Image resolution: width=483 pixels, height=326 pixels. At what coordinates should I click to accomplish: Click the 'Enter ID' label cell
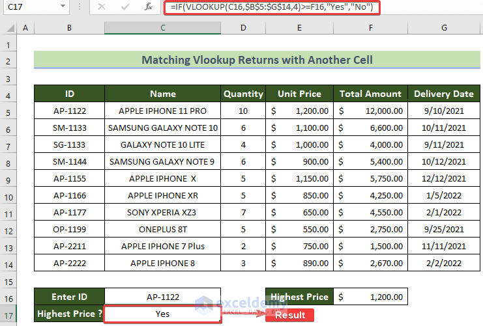[x=69, y=297]
